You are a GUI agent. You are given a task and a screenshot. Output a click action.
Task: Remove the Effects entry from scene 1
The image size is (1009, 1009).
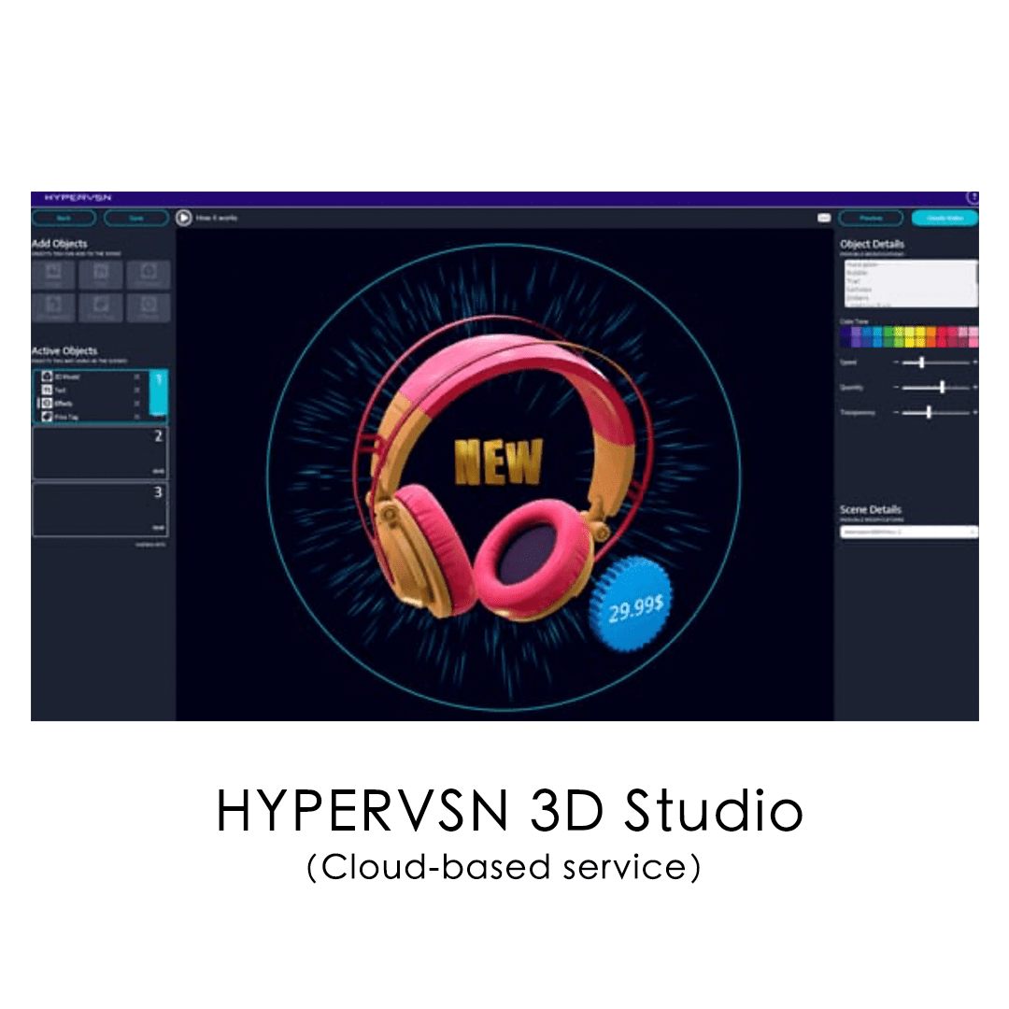(x=135, y=403)
